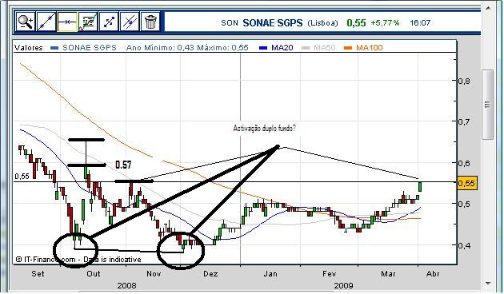Click the scroll down arrow of scrollbar
This screenshot has height=294, width=504.
488,284
